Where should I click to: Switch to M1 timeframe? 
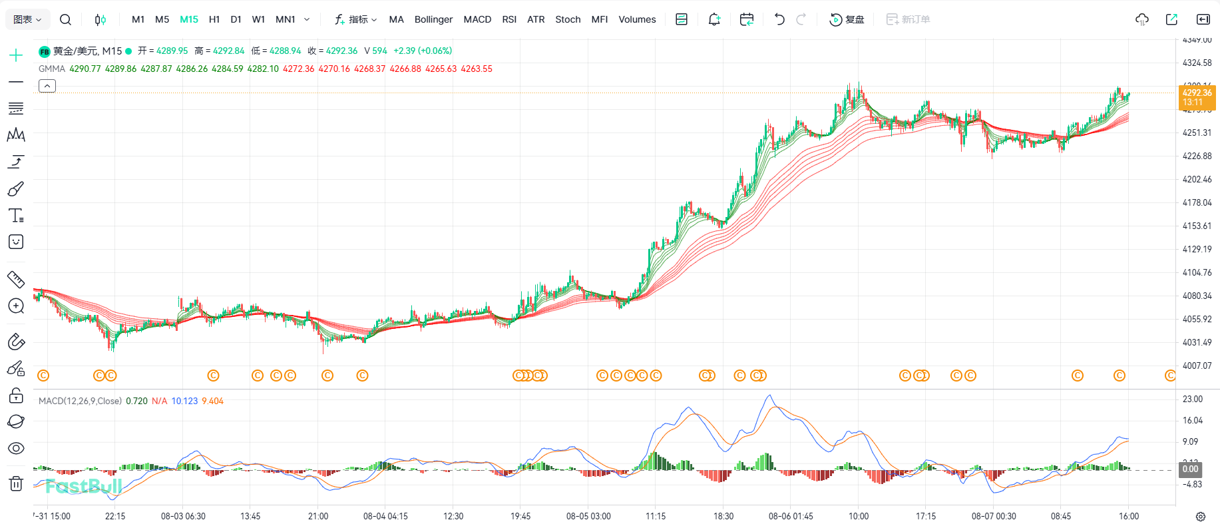tap(138, 19)
